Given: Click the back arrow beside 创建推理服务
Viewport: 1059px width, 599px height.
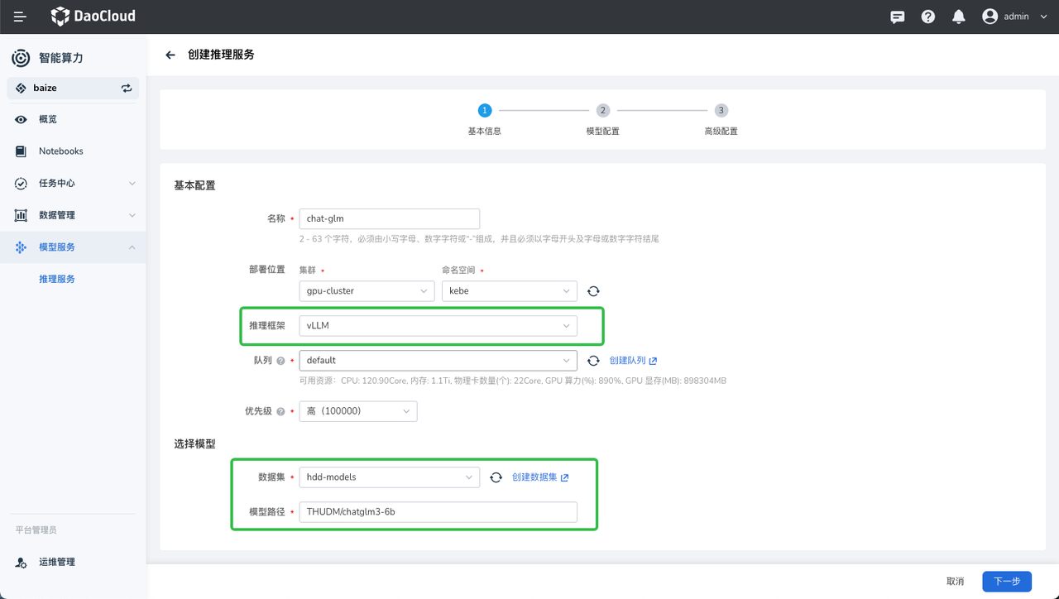Looking at the screenshot, I should point(170,55).
